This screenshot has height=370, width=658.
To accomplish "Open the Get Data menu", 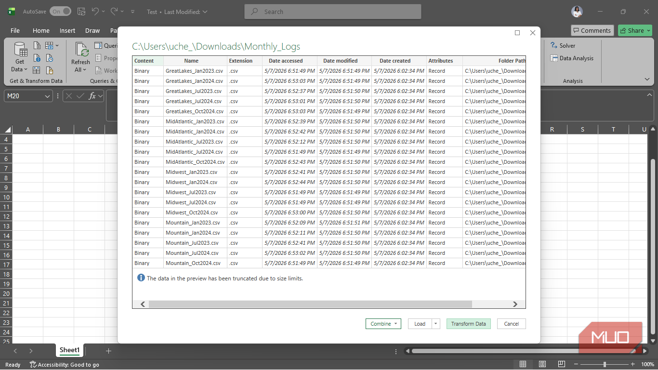I will [20, 58].
